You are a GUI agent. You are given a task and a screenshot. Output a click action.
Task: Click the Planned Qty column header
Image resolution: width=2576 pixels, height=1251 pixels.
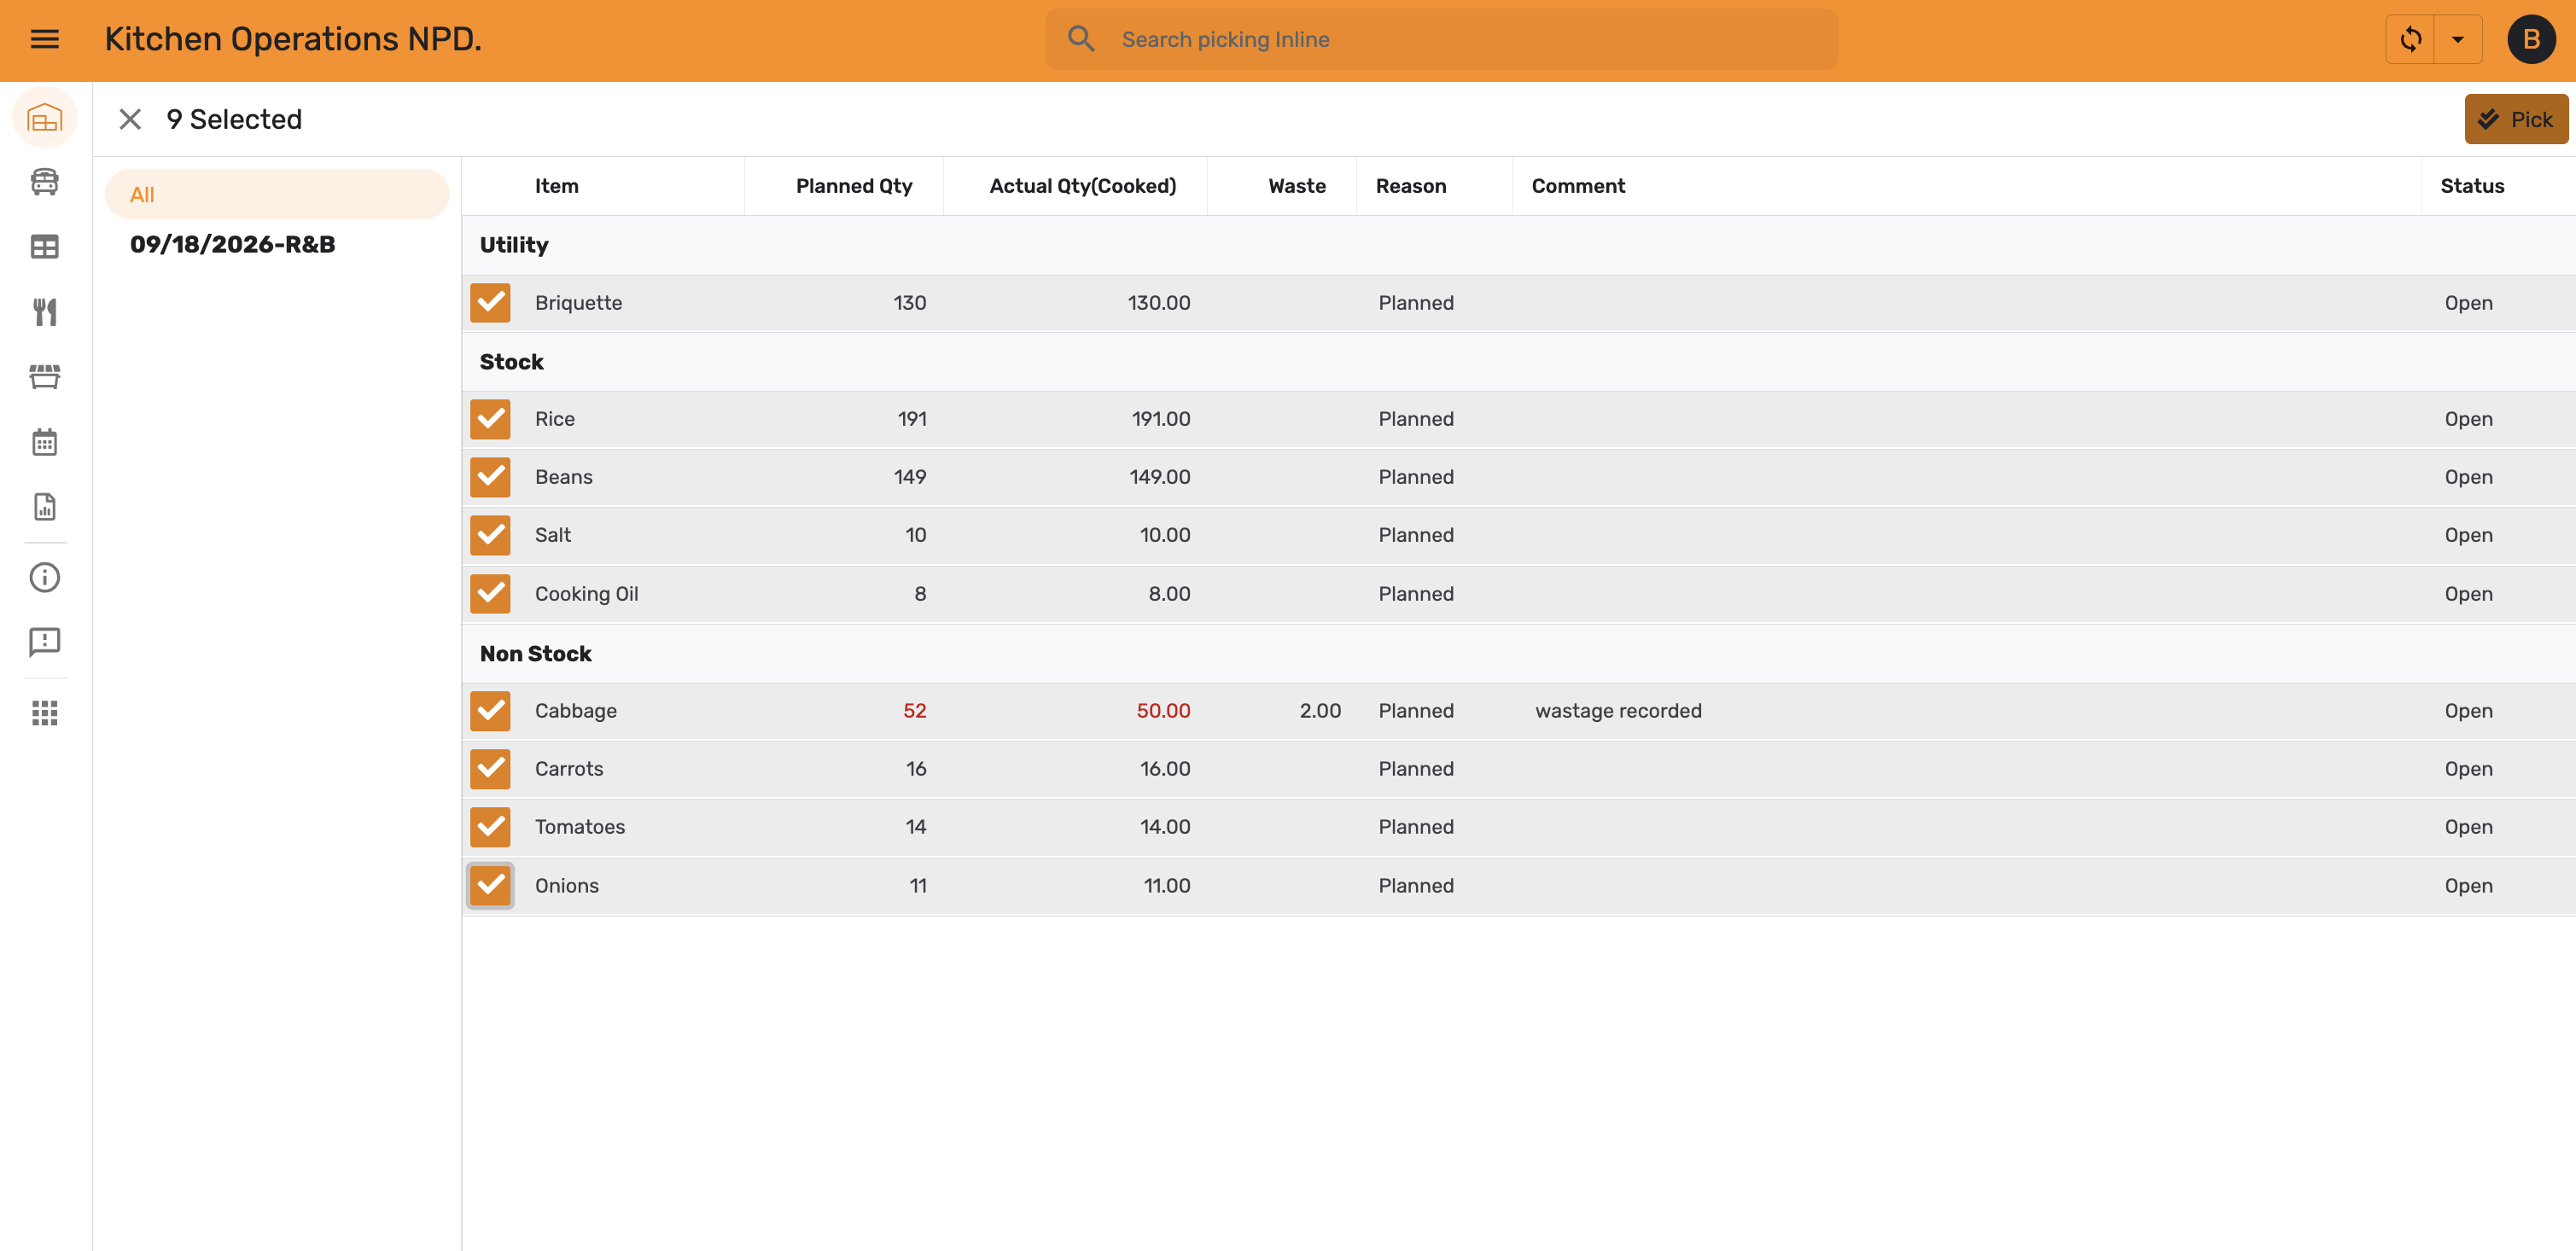[x=854, y=186]
